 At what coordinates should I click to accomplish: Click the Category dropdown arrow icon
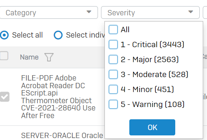point(89,12)
